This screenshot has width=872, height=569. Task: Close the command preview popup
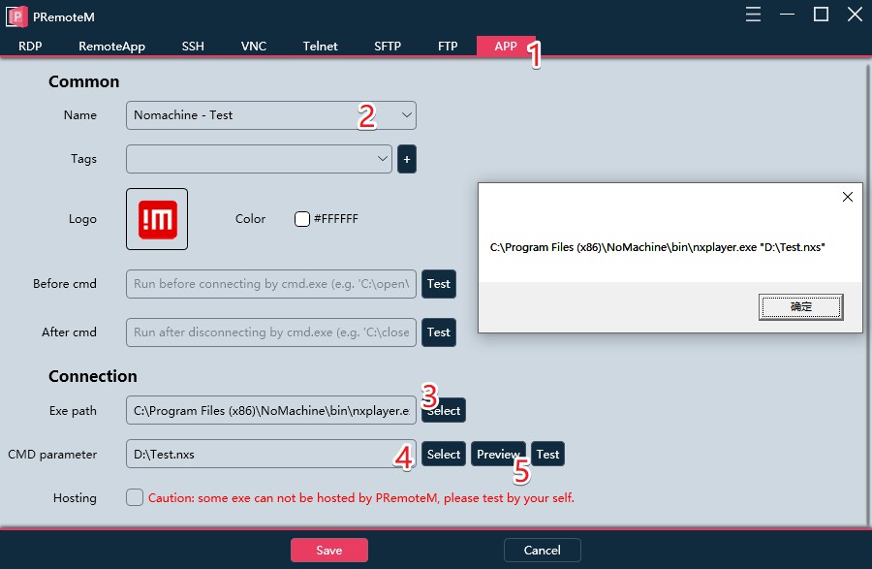[847, 197]
